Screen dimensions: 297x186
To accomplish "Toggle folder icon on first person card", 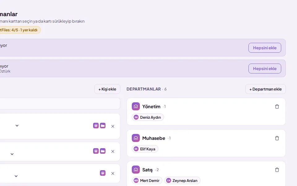I will pos(103,126).
